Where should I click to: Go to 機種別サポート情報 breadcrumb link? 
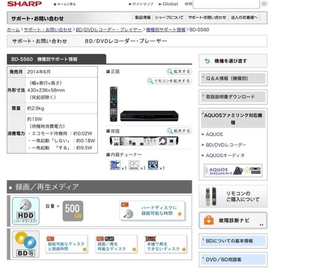pyautogui.click(x=166, y=29)
